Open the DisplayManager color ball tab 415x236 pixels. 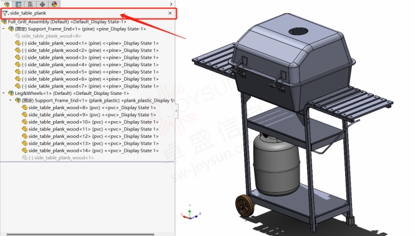pyautogui.click(x=54, y=4)
